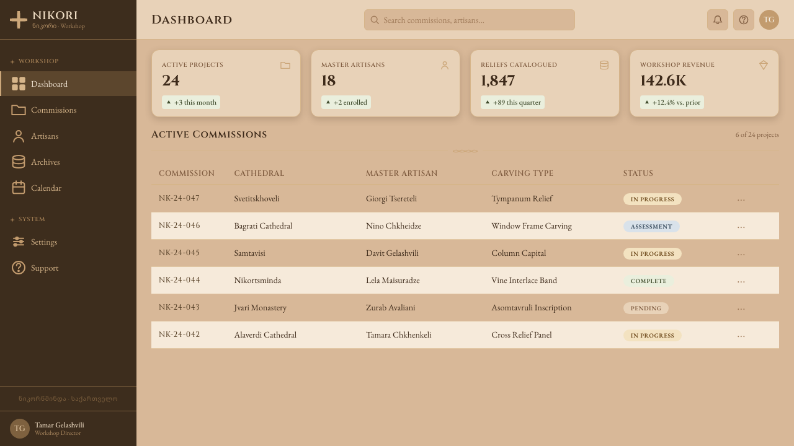The image size is (794, 446).
Task: Sort by the Master Artisan column header
Action: pyautogui.click(x=402, y=173)
